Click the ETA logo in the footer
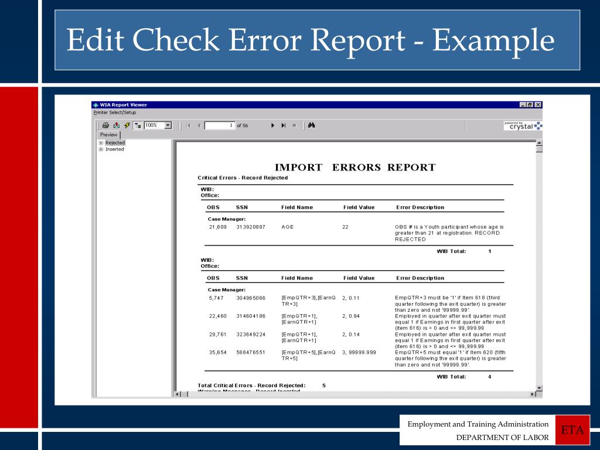 pyautogui.click(x=572, y=430)
